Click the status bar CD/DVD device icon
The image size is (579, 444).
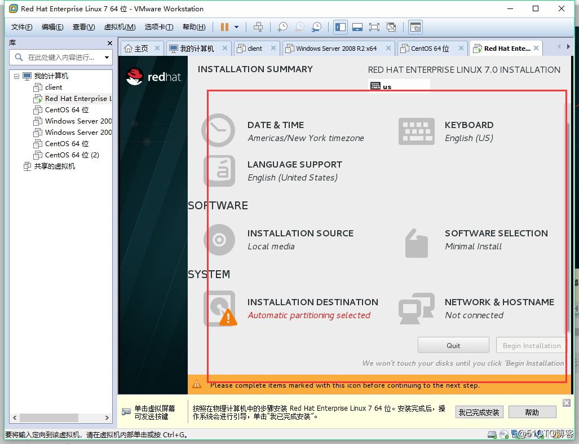coord(503,435)
